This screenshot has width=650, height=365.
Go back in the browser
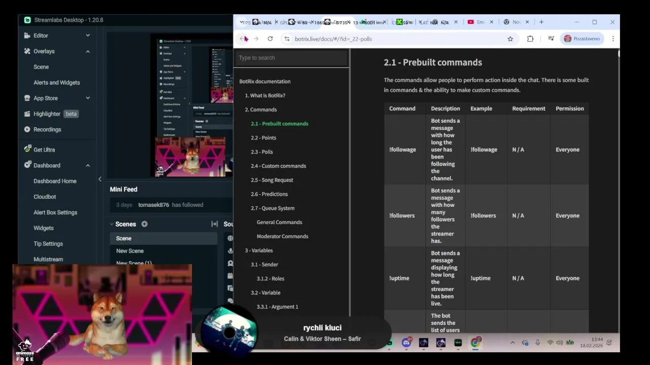[243, 39]
